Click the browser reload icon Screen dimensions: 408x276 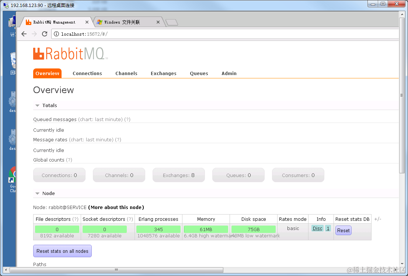tap(45, 33)
